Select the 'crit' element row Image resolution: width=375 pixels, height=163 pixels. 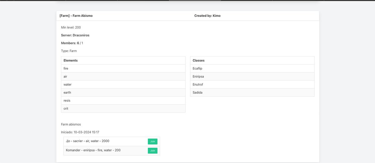(x=123, y=108)
